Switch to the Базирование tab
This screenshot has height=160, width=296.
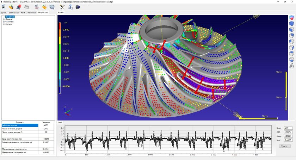tap(14, 12)
